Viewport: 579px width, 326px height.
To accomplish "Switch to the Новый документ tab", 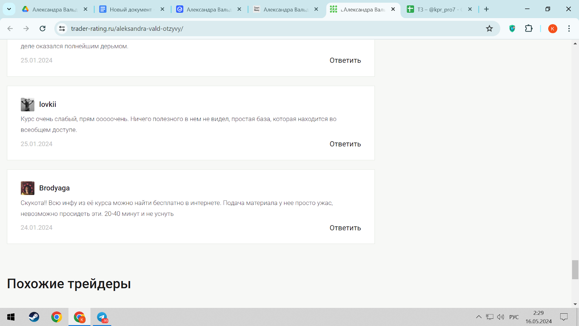I will click(127, 9).
